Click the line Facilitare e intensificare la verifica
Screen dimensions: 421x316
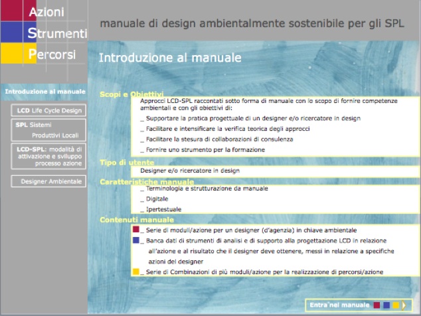(x=225, y=129)
